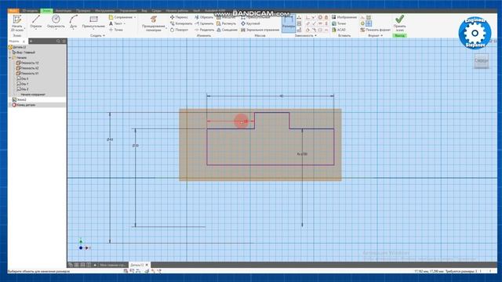Select the Копировать copy tool
The height and width of the screenshot is (282, 502).
click(181, 23)
